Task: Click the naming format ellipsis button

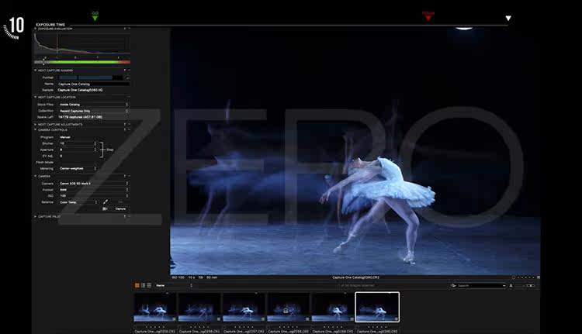Action: click(x=127, y=77)
